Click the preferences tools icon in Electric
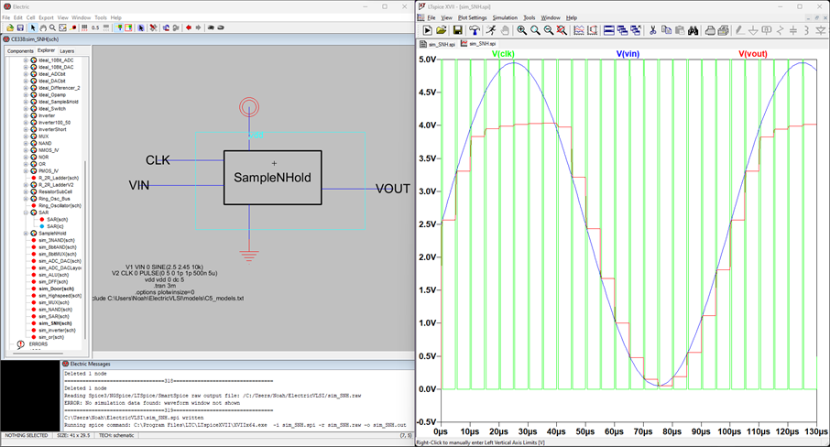The image size is (830, 447). (x=154, y=27)
